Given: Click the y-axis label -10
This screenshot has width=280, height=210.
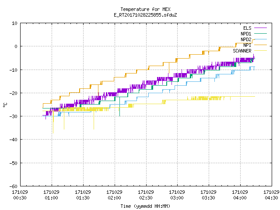Looking at the screenshot, I should coord(14,70).
